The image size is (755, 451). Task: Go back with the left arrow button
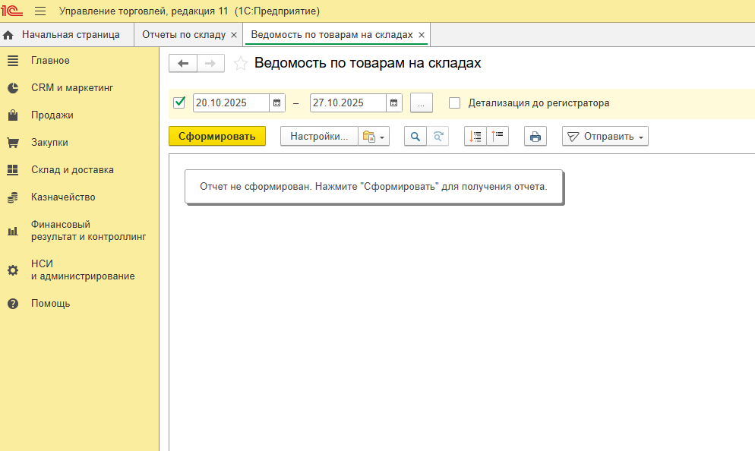point(183,64)
